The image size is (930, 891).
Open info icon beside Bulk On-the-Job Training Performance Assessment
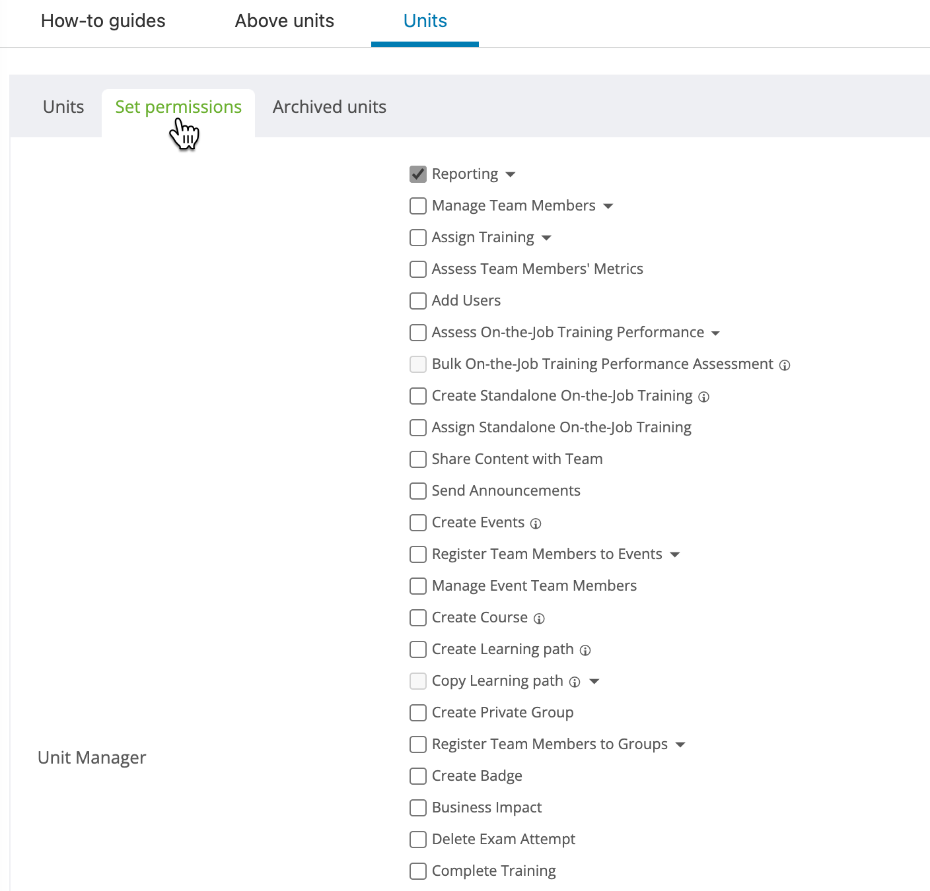tap(785, 365)
